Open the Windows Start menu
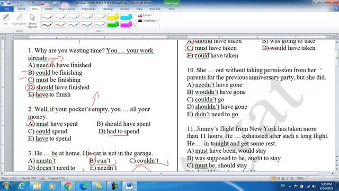Image resolution: width=339 pixels, height=191 pixels. click(6, 186)
